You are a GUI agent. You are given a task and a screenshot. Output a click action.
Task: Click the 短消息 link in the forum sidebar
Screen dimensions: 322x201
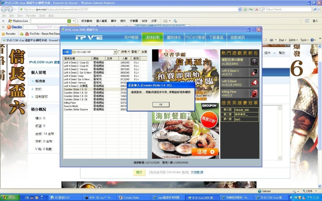coord(40,81)
